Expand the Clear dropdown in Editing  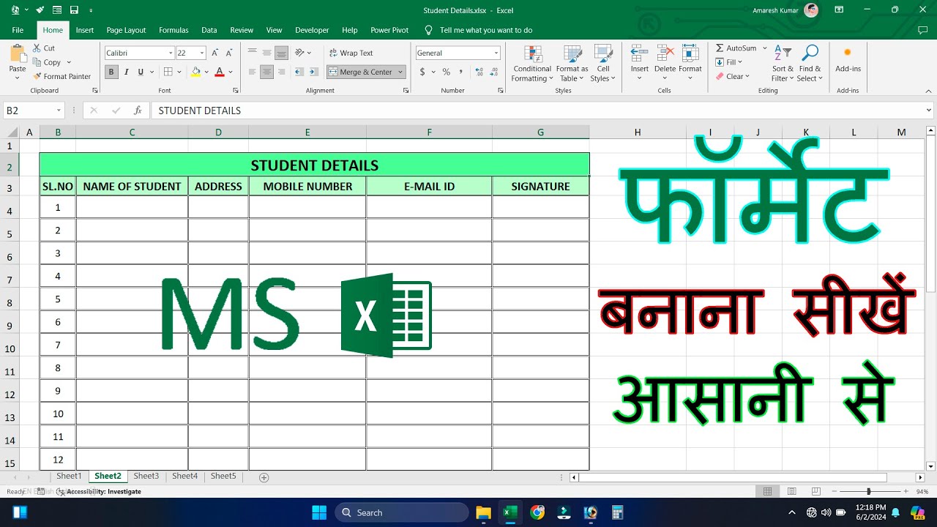(x=747, y=76)
